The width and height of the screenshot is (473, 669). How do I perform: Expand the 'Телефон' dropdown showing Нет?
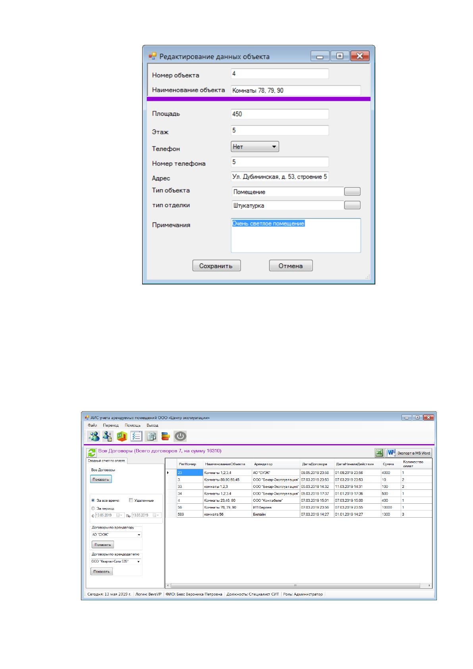(255, 147)
